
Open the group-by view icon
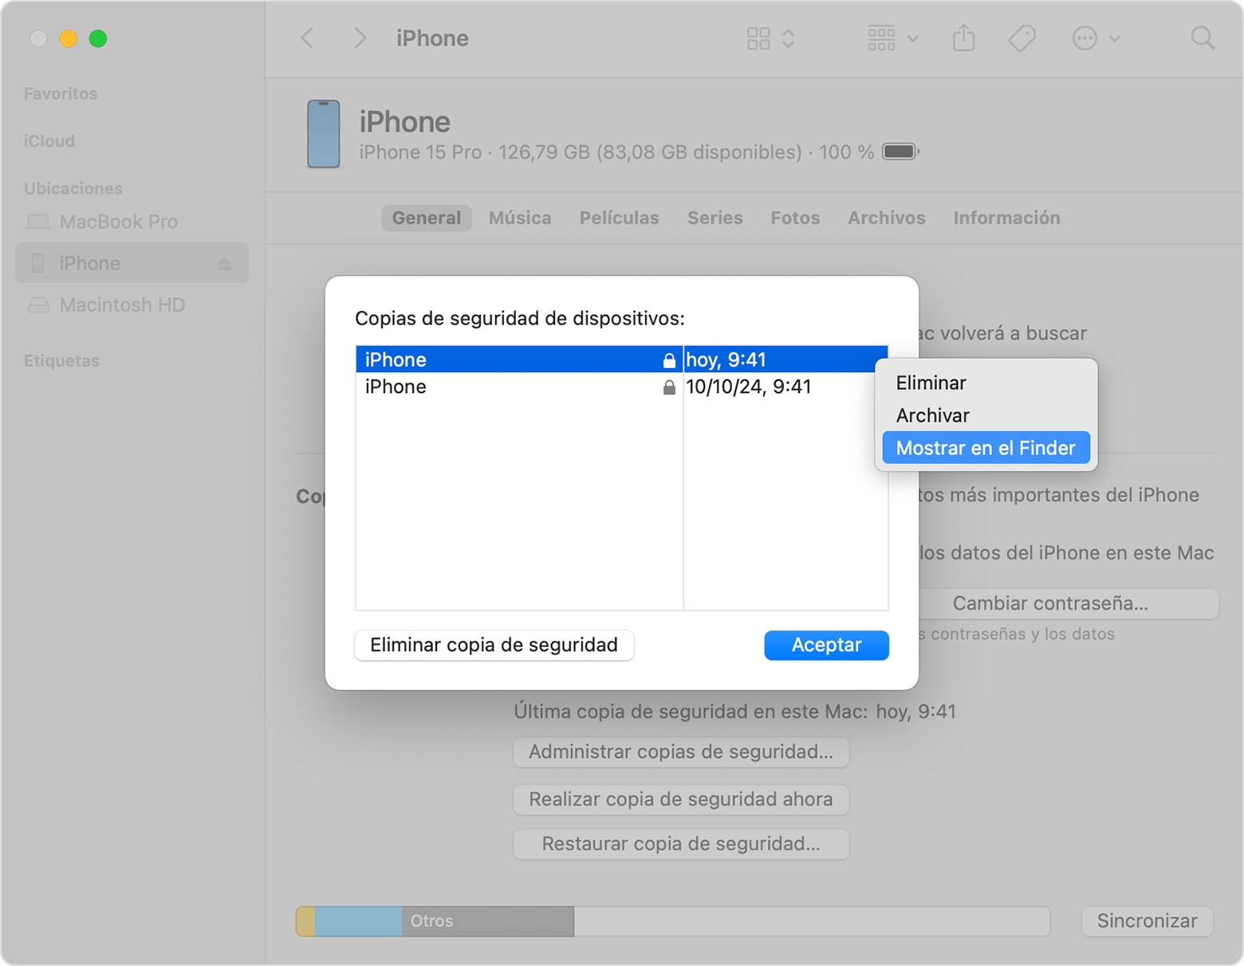pos(881,38)
